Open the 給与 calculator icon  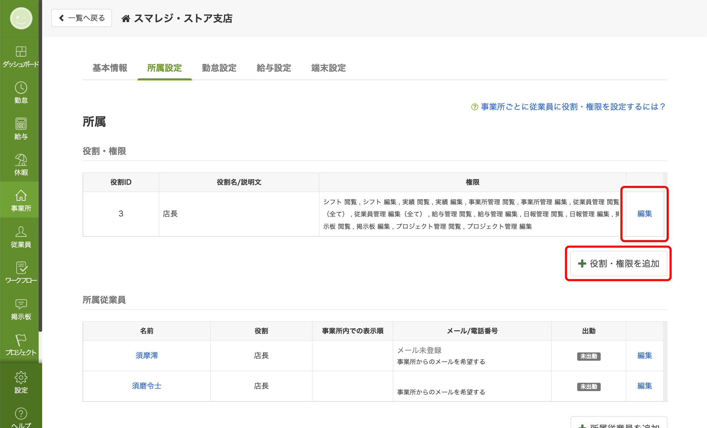[21, 124]
